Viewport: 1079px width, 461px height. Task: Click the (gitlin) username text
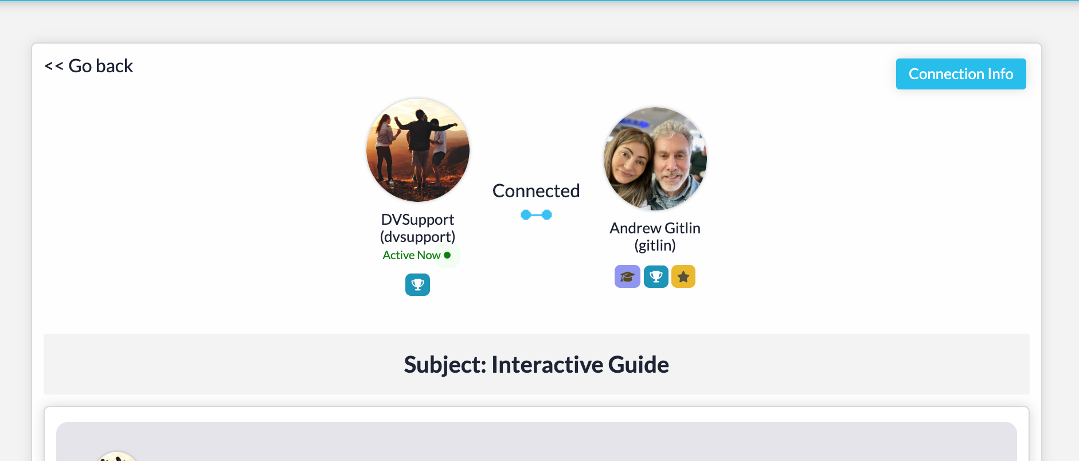[655, 245]
